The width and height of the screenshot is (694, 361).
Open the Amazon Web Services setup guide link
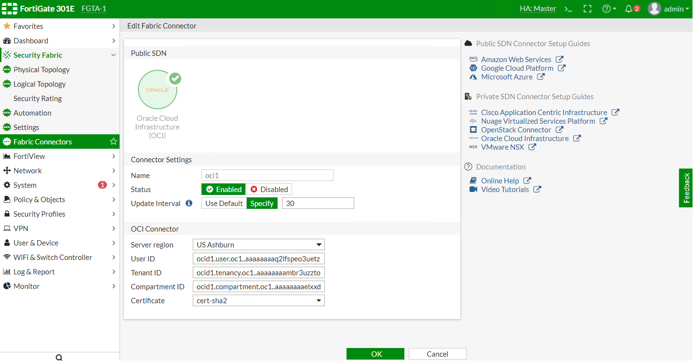pos(516,59)
